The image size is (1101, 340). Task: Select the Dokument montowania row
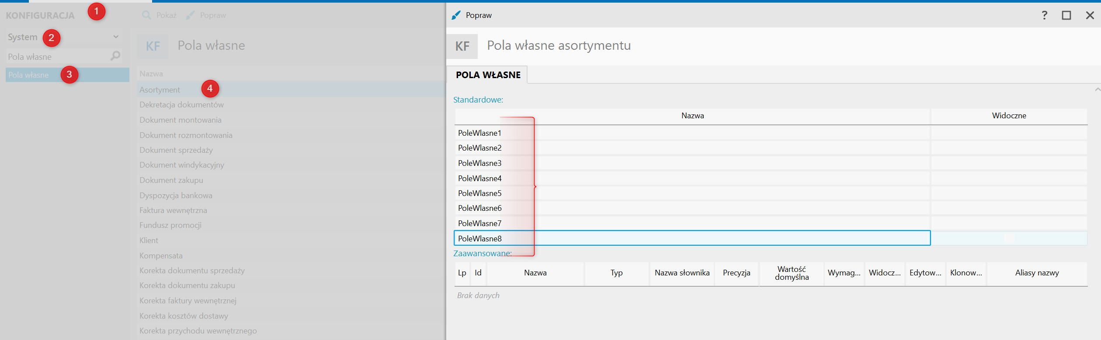click(x=291, y=120)
